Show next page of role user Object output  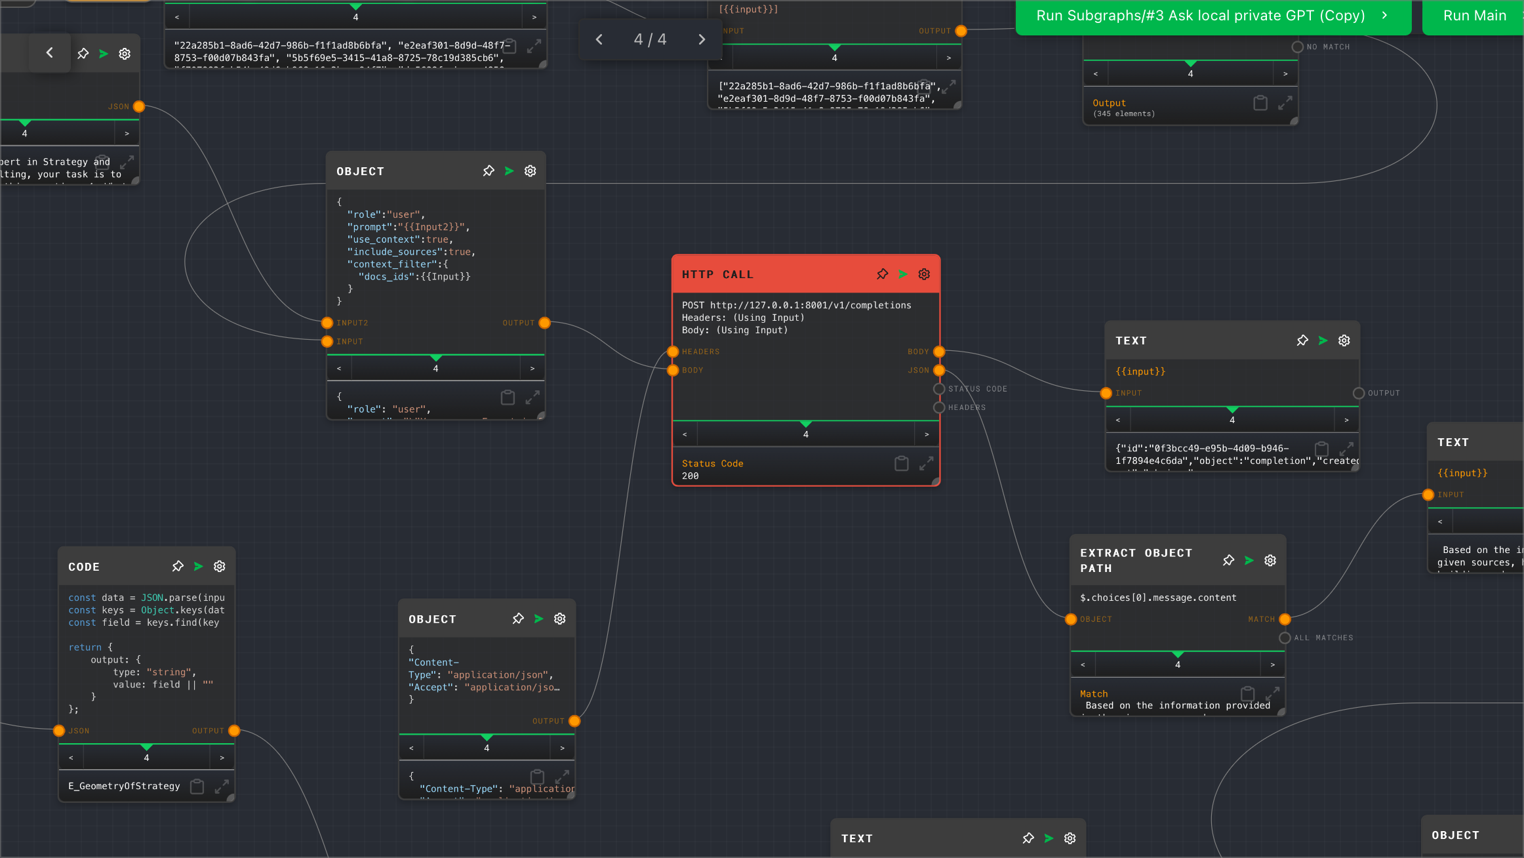(532, 369)
